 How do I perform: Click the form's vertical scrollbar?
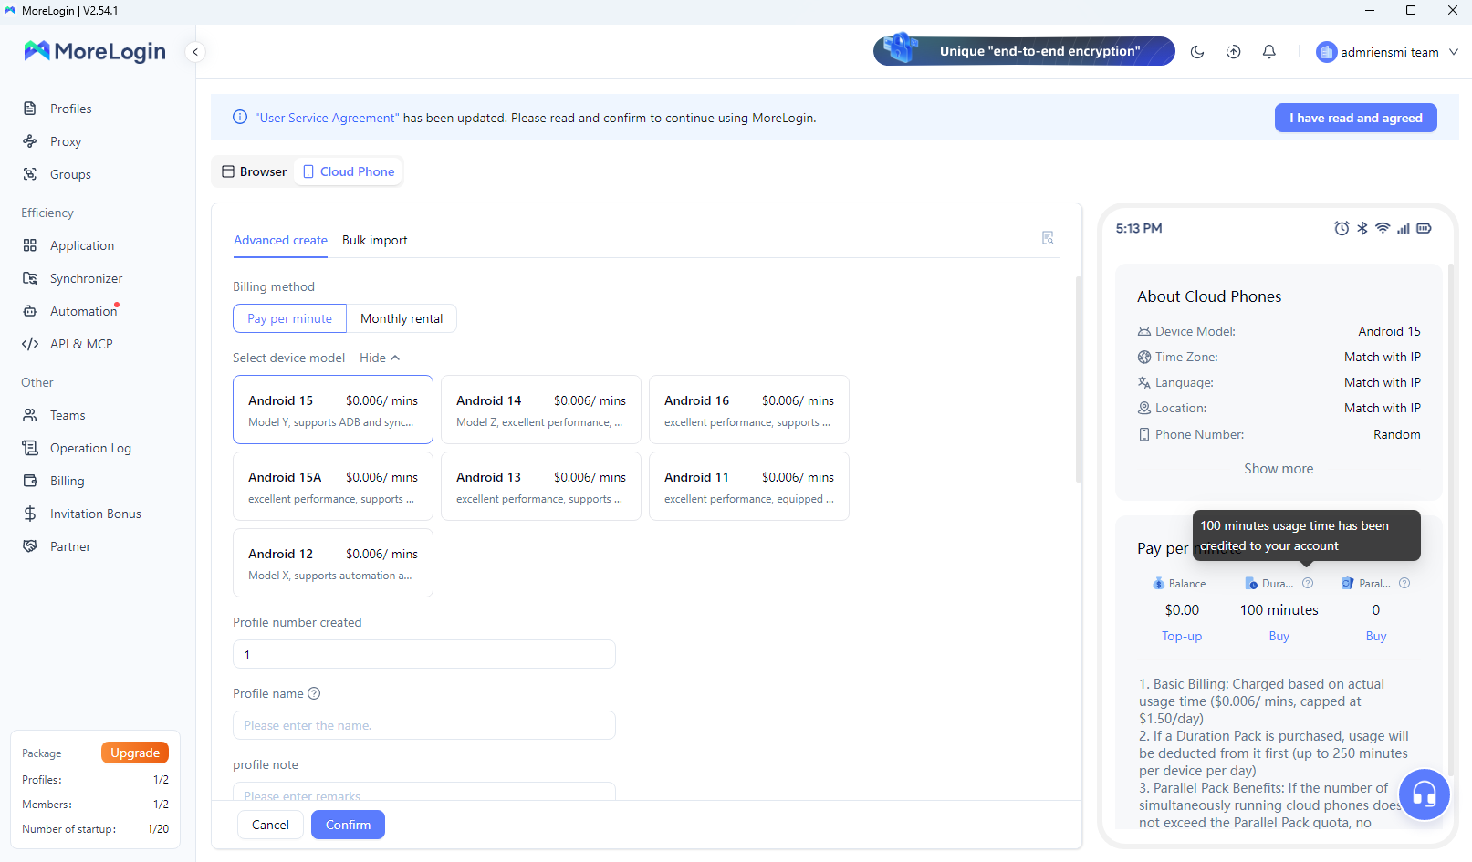1079,379
